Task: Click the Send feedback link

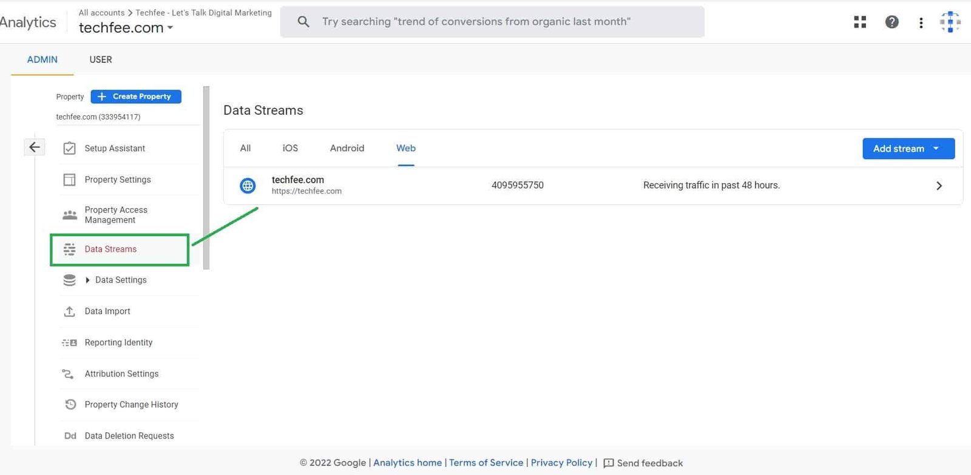Action: (643, 463)
